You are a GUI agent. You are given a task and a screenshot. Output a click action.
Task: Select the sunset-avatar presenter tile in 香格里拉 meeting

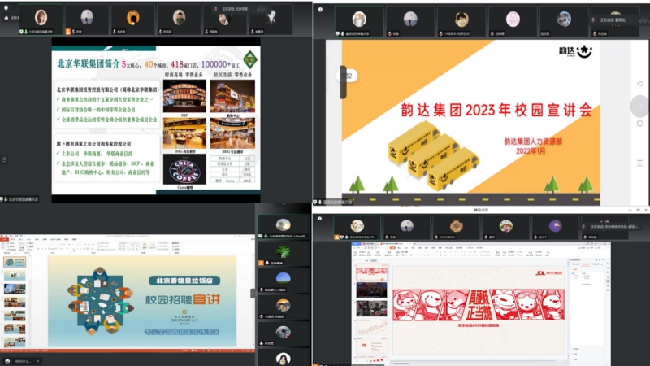pyautogui.click(x=283, y=227)
